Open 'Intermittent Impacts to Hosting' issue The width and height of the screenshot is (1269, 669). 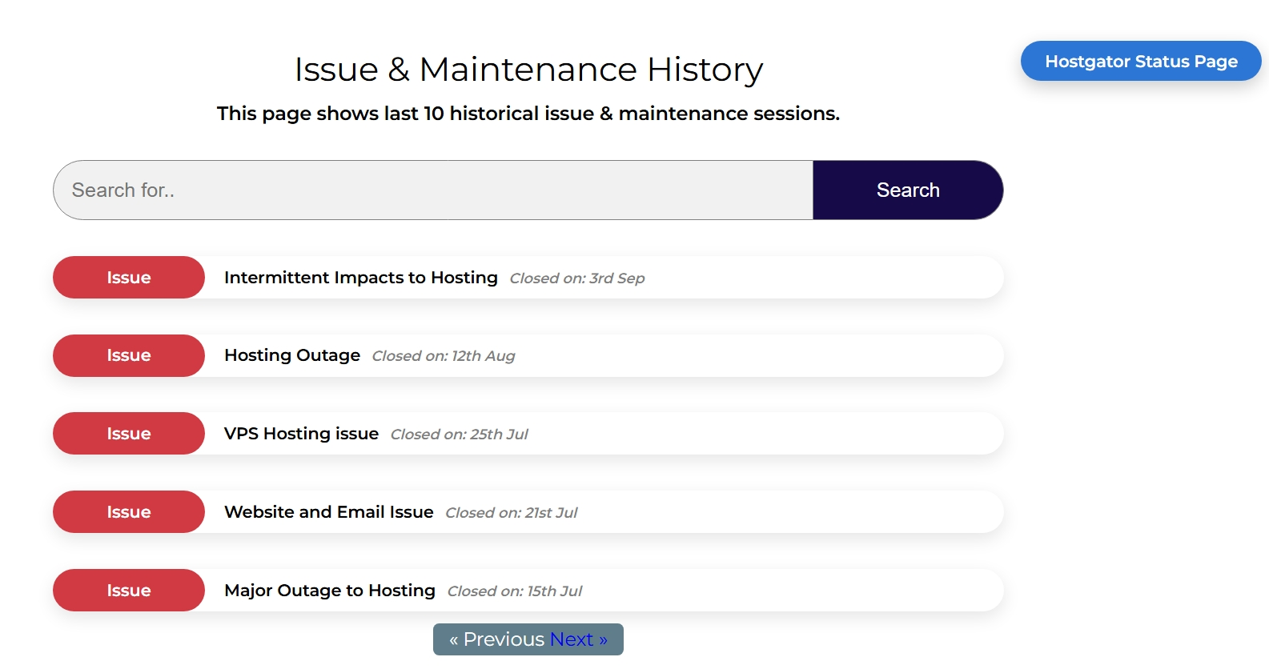point(361,278)
